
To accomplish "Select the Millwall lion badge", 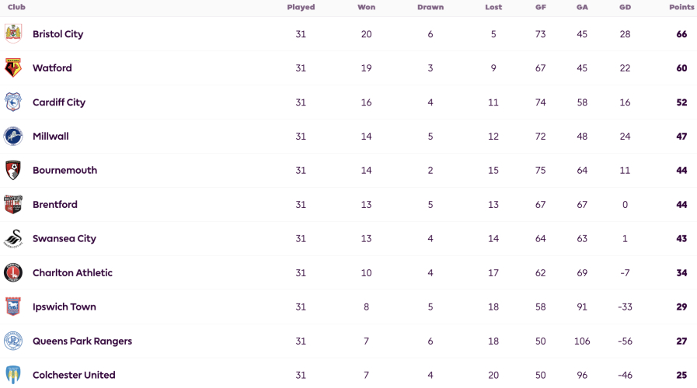I will 13,137.
